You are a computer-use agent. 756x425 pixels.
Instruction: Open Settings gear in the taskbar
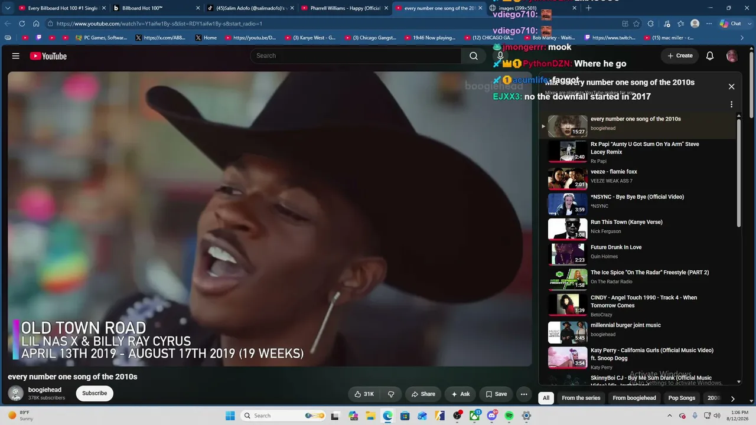point(526,416)
